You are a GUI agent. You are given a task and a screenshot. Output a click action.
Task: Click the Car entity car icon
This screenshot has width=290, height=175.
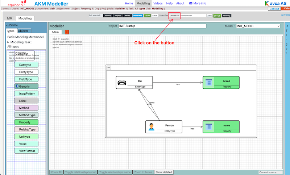click(x=122, y=82)
